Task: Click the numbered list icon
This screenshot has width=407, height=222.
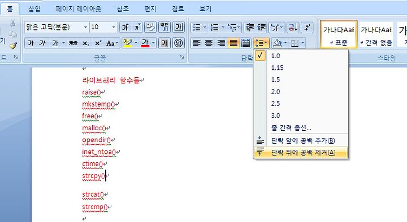Action: pyautogui.click(x=215, y=27)
